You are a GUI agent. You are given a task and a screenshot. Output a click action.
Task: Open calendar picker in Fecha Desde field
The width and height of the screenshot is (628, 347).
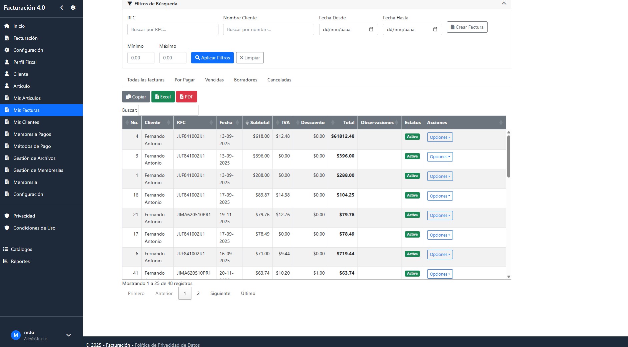(x=371, y=29)
